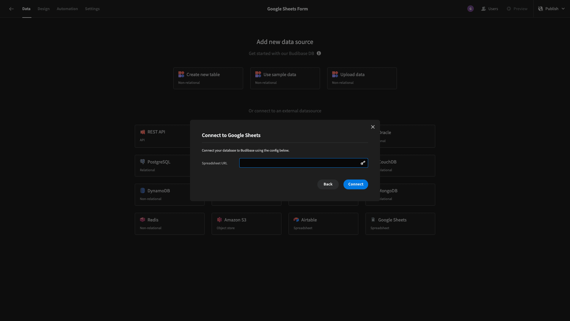Click the Publish button
This screenshot has height=321, width=570.
click(x=552, y=9)
